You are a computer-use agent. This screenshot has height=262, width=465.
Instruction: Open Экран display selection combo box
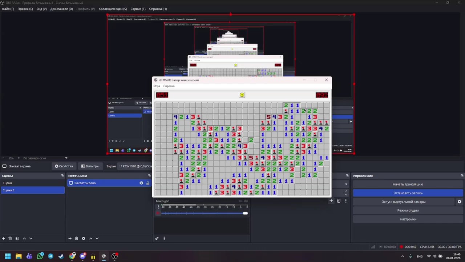click(x=136, y=166)
